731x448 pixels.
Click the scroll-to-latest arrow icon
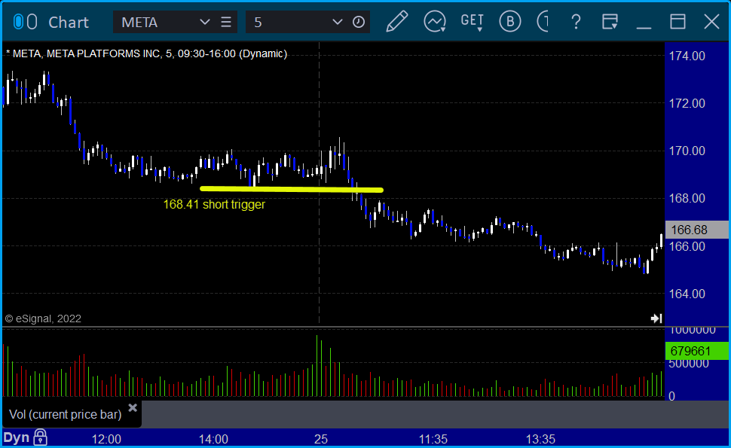[x=656, y=318]
